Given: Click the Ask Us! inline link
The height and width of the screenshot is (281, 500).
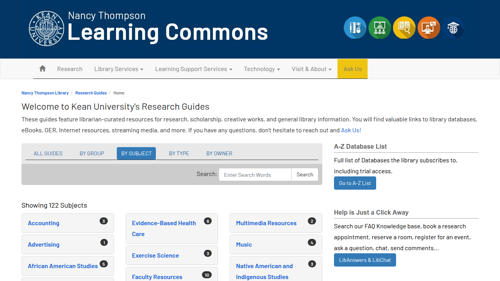Looking at the screenshot, I should [351, 130].
